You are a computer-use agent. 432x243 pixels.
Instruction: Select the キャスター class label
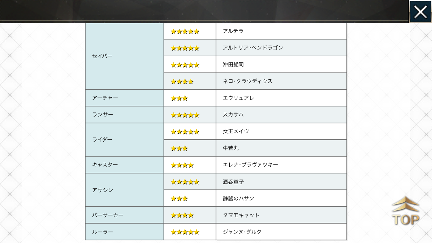[105, 165]
